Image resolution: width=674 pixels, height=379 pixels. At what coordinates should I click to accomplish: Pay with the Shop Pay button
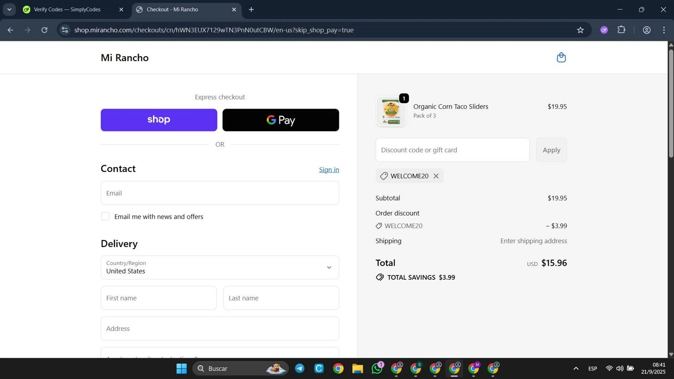pos(159,120)
